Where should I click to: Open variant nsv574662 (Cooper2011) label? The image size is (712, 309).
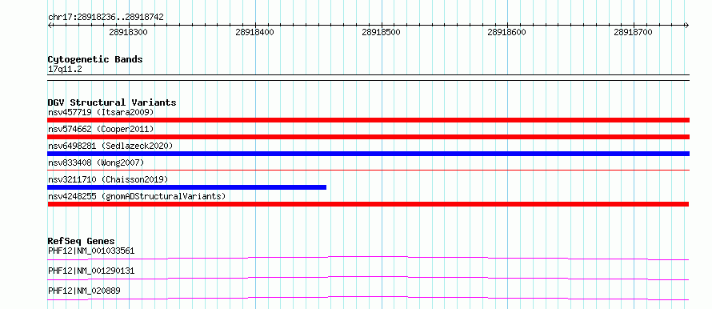coord(101,129)
